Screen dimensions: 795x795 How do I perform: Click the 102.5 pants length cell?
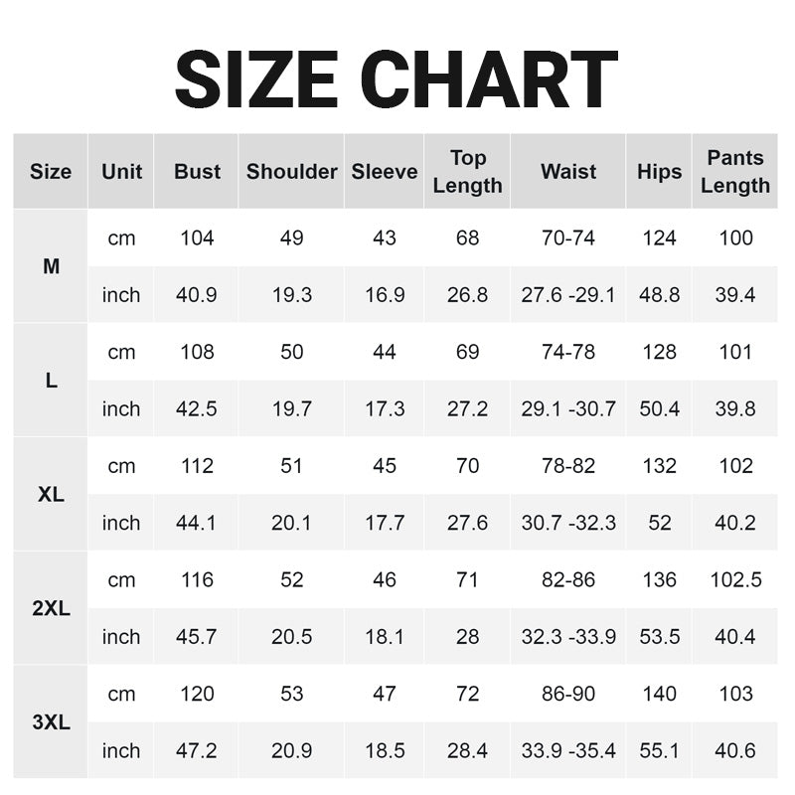[x=735, y=579]
